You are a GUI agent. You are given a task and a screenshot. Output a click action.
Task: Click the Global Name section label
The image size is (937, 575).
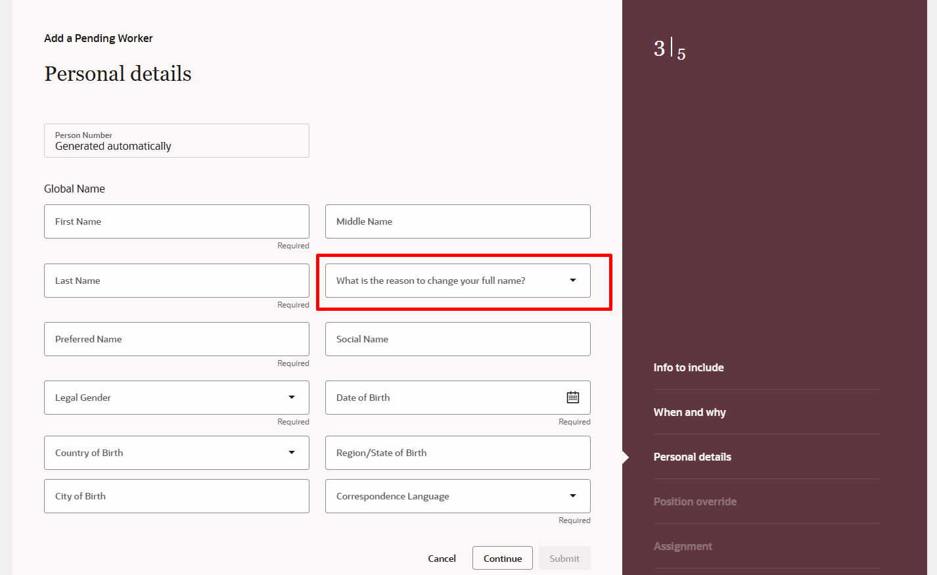(x=74, y=189)
